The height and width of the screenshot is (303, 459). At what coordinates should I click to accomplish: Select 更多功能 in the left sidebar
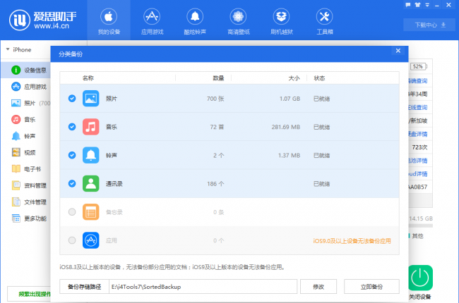28,218
